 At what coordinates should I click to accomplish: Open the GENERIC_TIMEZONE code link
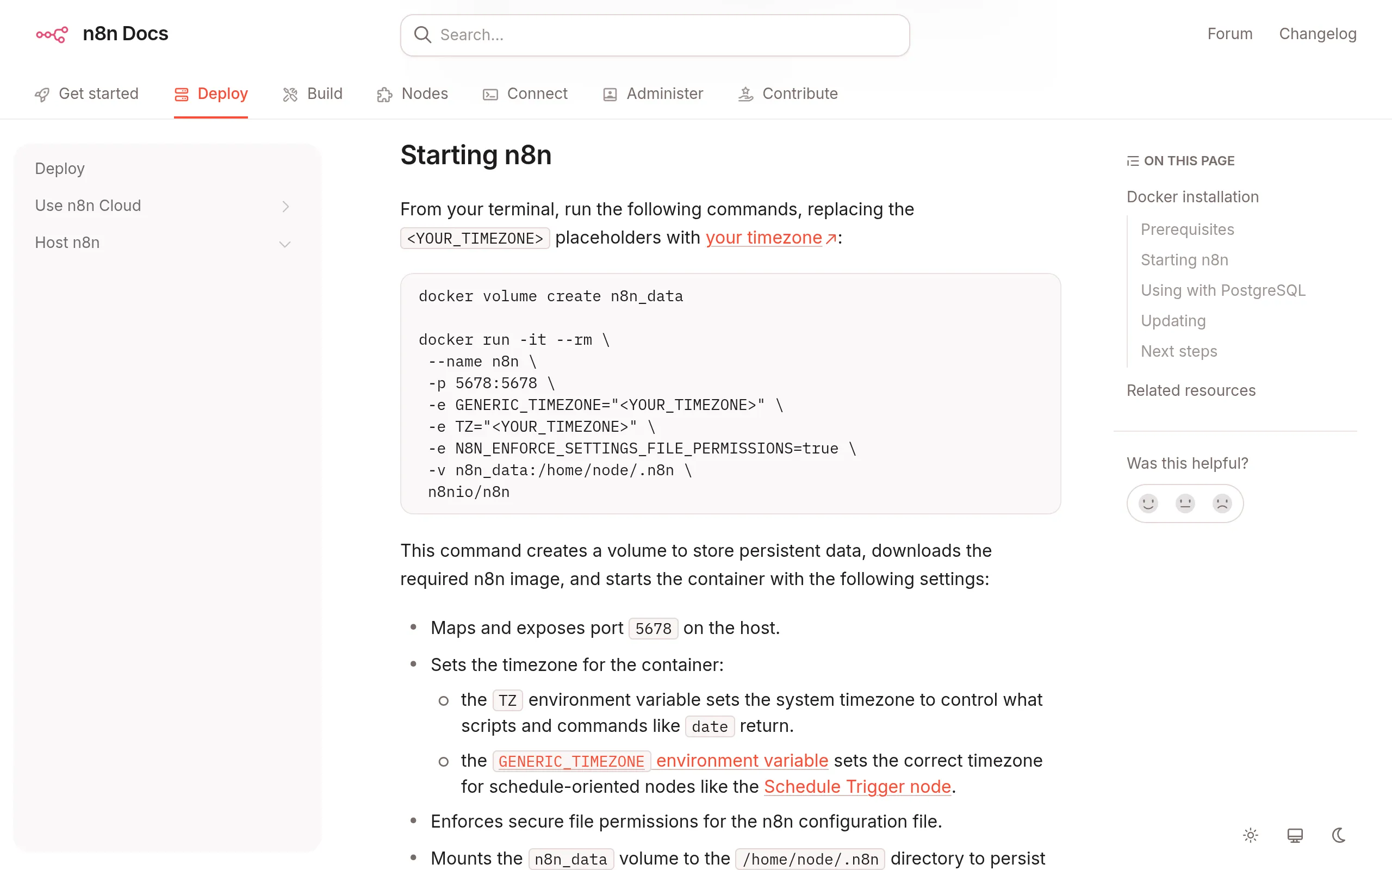click(571, 761)
